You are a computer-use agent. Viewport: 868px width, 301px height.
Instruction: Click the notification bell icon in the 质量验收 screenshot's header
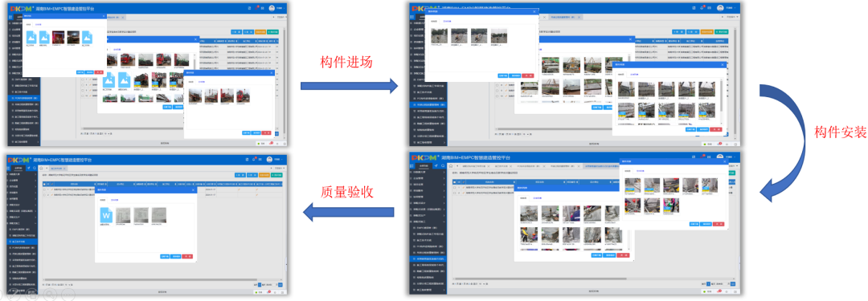[254, 160]
